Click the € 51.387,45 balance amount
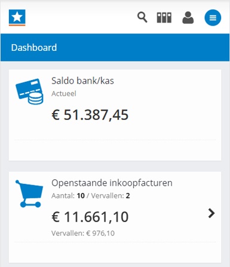Image resolution: width=230 pixels, height=267 pixels. [x=90, y=115]
